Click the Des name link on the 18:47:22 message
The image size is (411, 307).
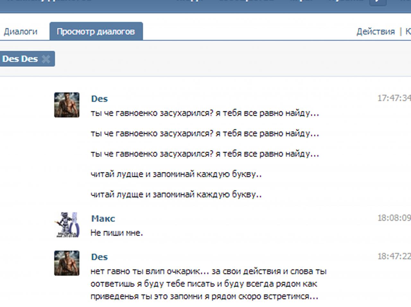[99, 257]
